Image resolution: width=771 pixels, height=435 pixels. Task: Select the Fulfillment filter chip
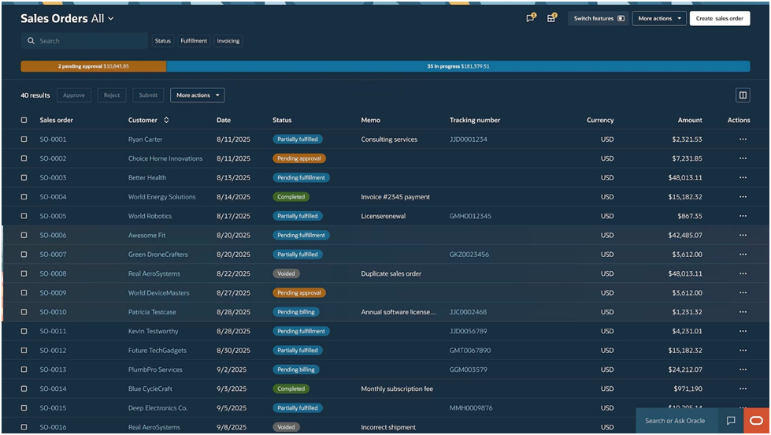tap(194, 41)
